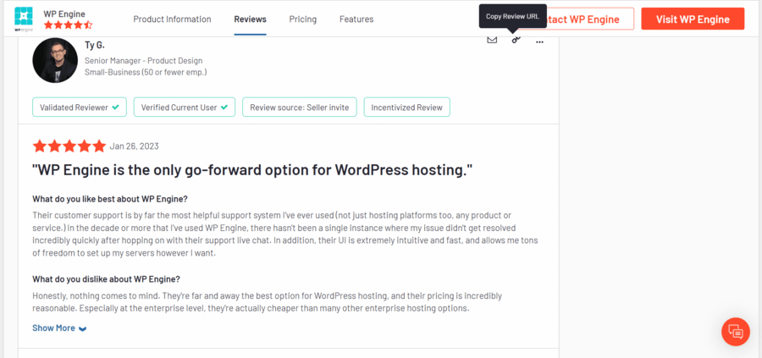762x358 pixels.
Task: Click the review date Jan 26, 2023
Action: tap(134, 146)
